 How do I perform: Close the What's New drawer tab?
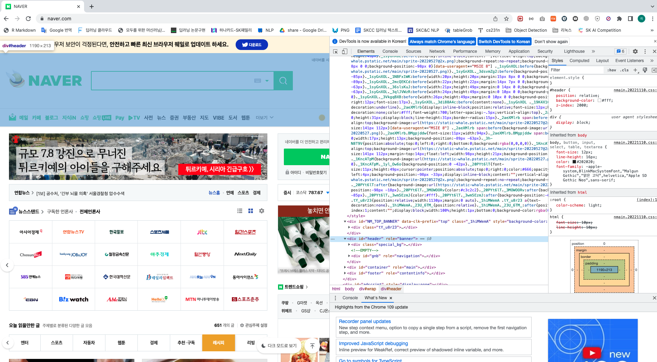(391, 298)
